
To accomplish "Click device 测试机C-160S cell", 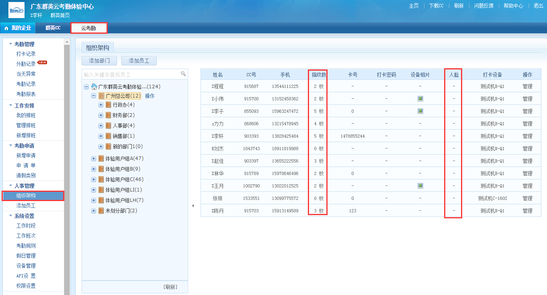I will [492, 198].
